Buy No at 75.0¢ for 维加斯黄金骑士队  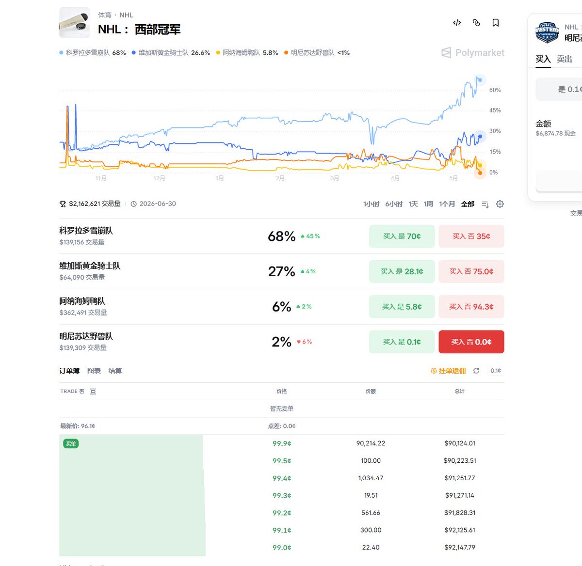tap(471, 271)
